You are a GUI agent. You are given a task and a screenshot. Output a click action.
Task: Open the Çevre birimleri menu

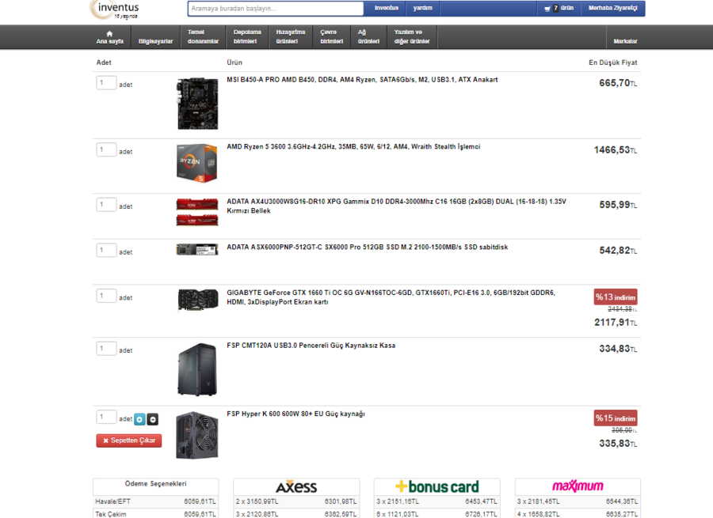[331, 36]
